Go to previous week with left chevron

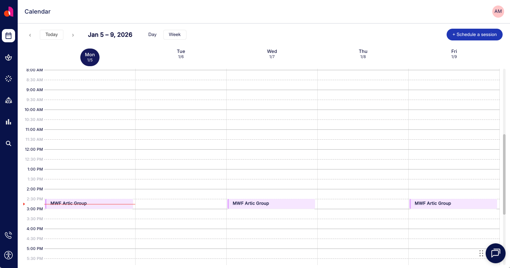coord(30,35)
